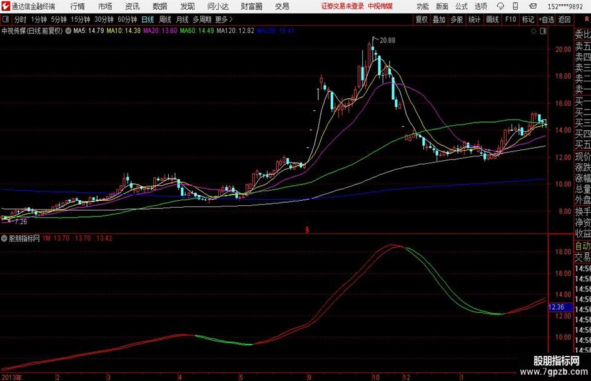The width and height of the screenshot is (591, 381).
Task: Click the 7.26 low price marker
Action: click(x=21, y=222)
